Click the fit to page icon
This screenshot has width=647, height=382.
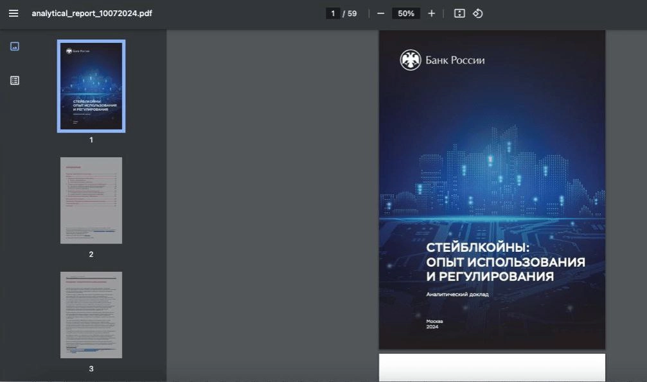(459, 13)
